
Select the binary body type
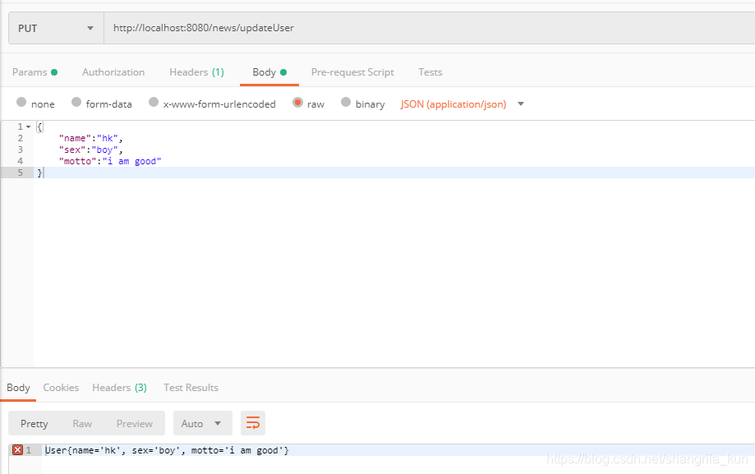(x=362, y=104)
